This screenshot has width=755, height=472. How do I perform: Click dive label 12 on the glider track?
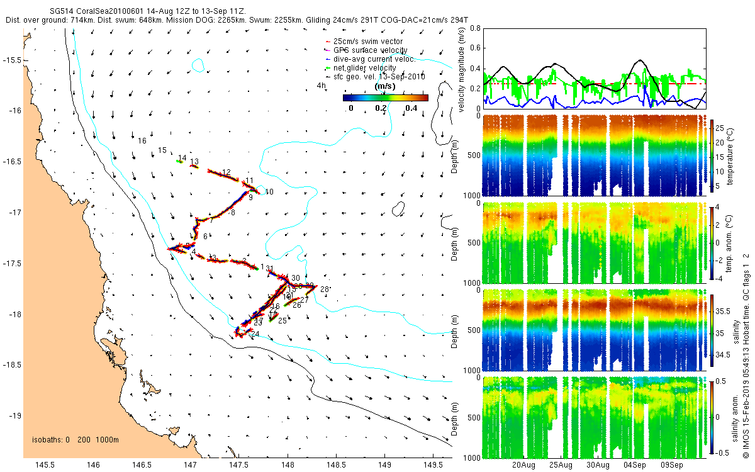[226, 172]
